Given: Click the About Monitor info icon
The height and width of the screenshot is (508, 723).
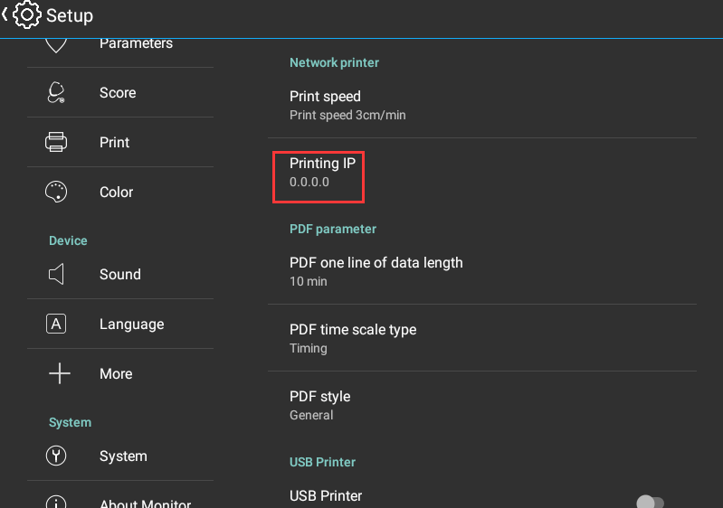Looking at the screenshot, I should (56, 502).
